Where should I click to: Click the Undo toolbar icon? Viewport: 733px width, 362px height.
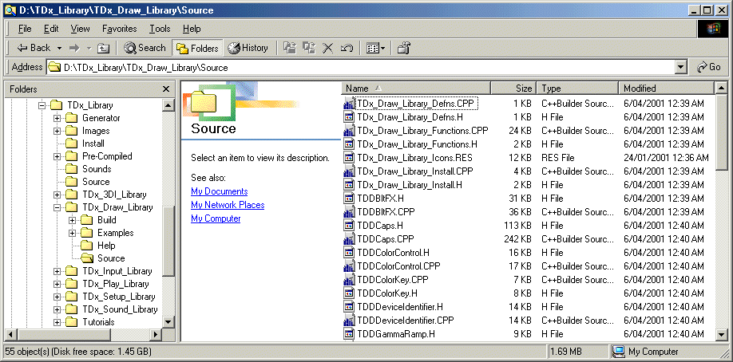[347, 48]
